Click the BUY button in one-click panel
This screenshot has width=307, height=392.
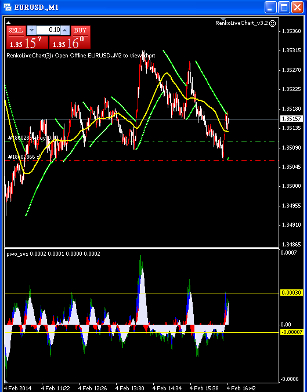click(x=80, y=31)
